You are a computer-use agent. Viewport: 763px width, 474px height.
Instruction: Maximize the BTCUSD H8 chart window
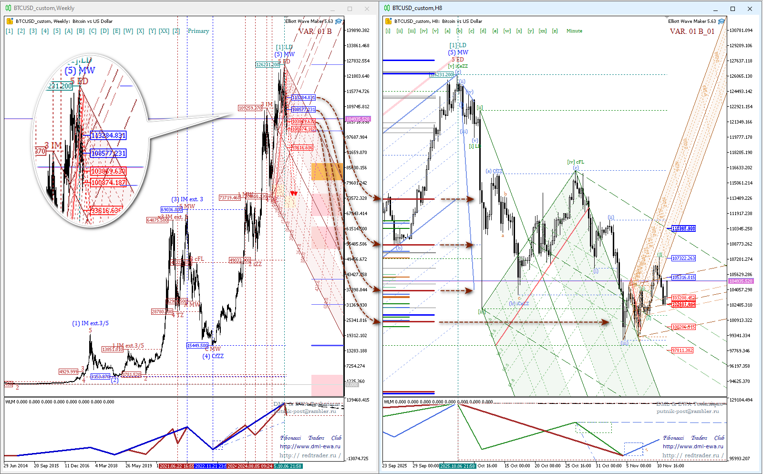click(x=732, y=9)
